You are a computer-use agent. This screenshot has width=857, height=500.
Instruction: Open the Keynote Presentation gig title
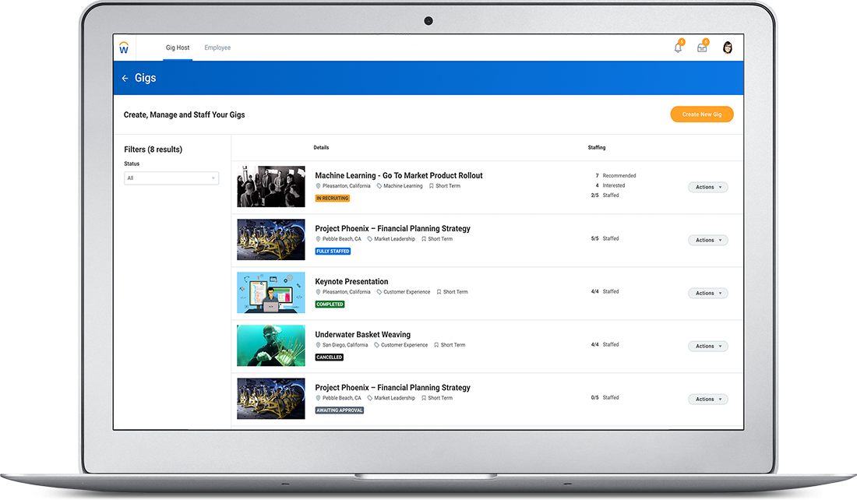[351, 281]
